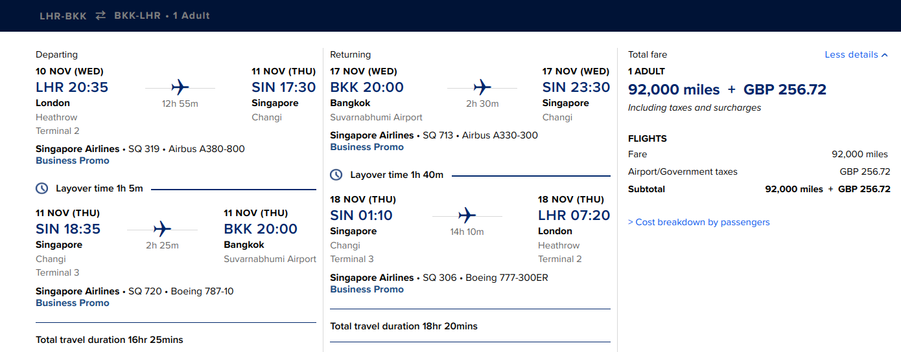Open Business Promo link for SQ 720
901x352 pixels.
pyautogui.click(x=73, y=303)
